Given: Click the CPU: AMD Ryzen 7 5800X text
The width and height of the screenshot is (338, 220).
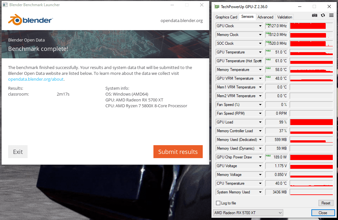Looking at the screenshot, I should point(146,106).
